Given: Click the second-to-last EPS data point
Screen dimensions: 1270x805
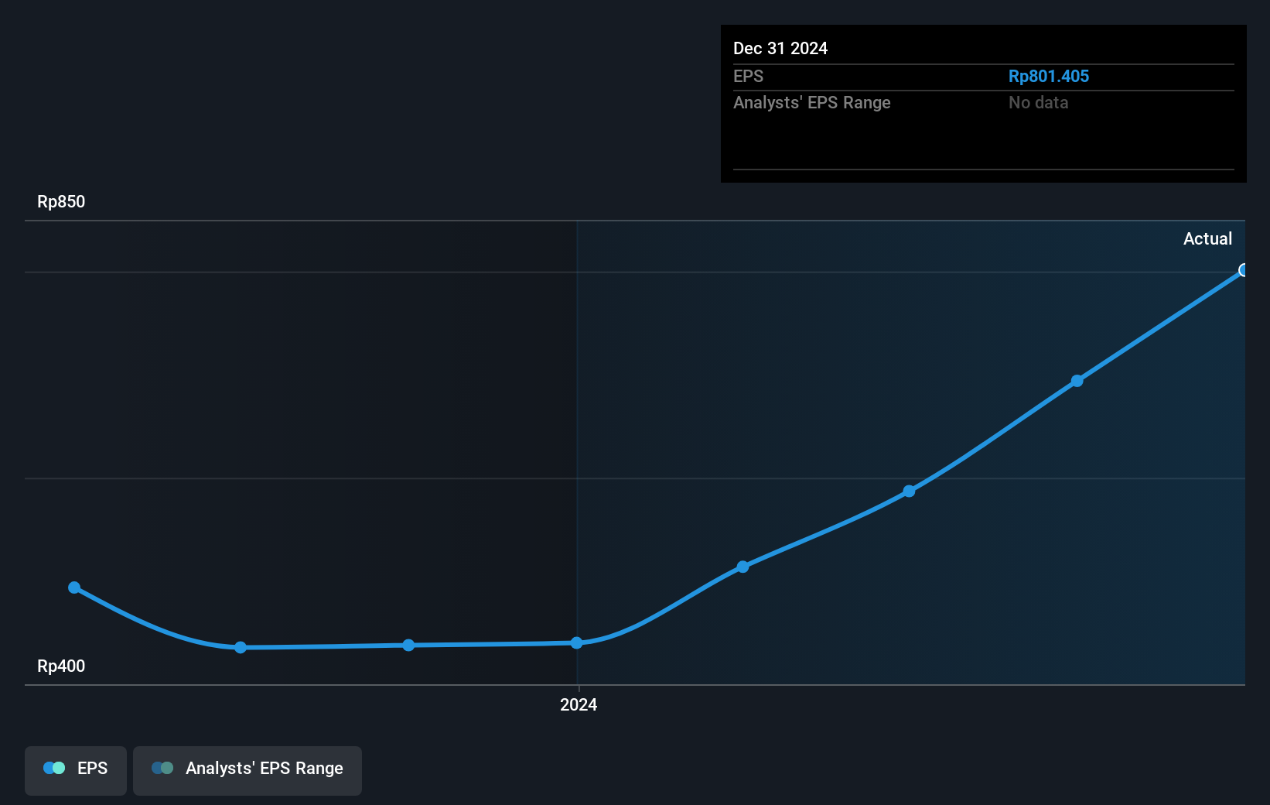Looking at the screenshot, I should [x=1077, y=381].
